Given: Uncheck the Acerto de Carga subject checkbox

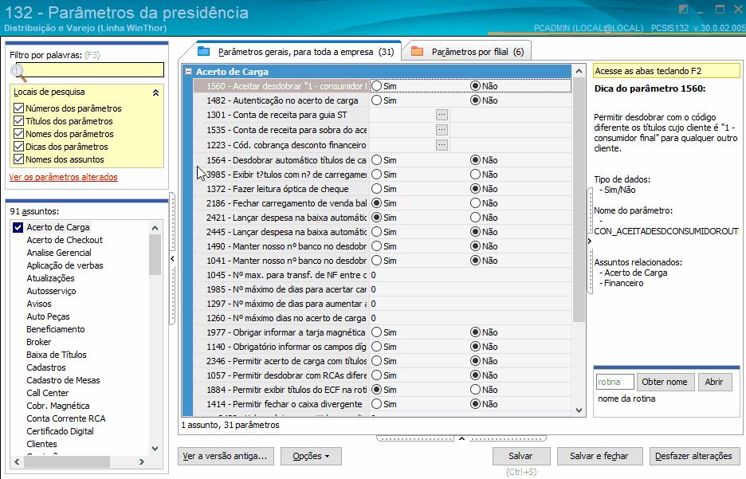Looking at the screenshot, I should pos(18,227).
